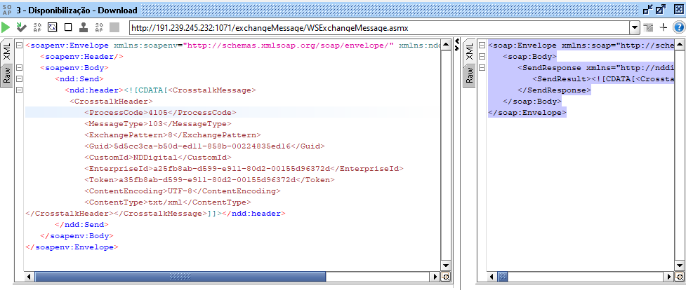The image size is (686, 290).
Task: Select the response Raw side tab
Action: 470,75
